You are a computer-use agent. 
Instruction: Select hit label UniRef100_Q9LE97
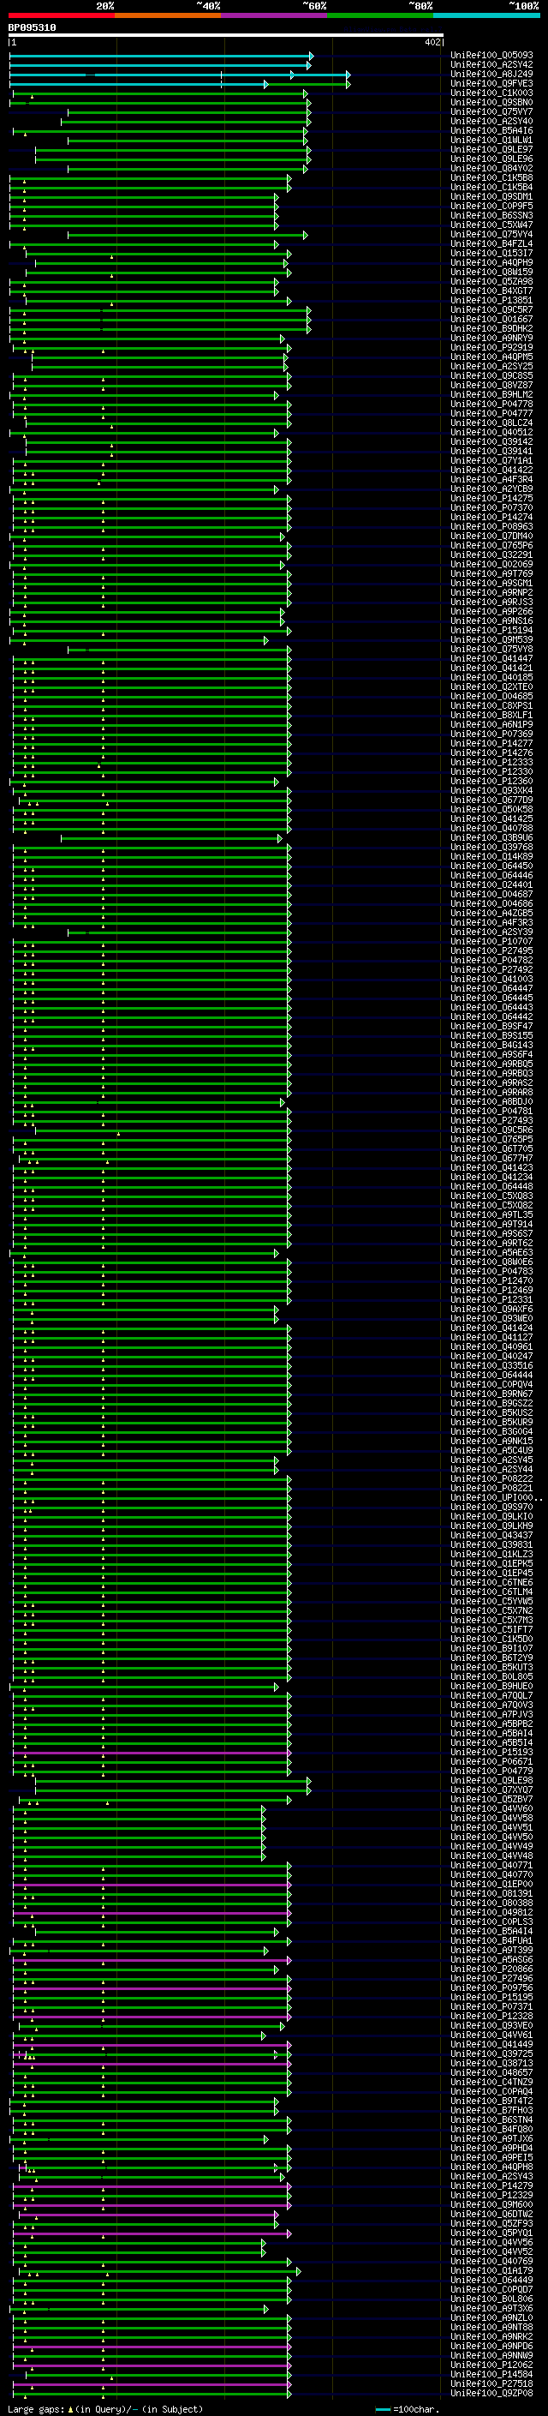tap(491, 149)
